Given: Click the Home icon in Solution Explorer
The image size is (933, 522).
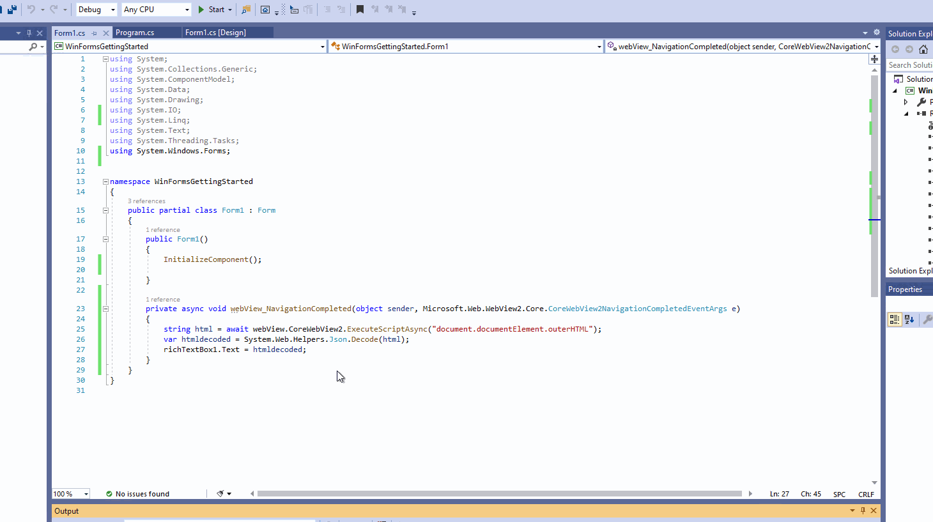Looking at the screenshot, I should 923,49.
